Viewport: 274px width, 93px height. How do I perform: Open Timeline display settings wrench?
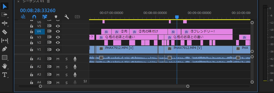(x=67, y=17)
